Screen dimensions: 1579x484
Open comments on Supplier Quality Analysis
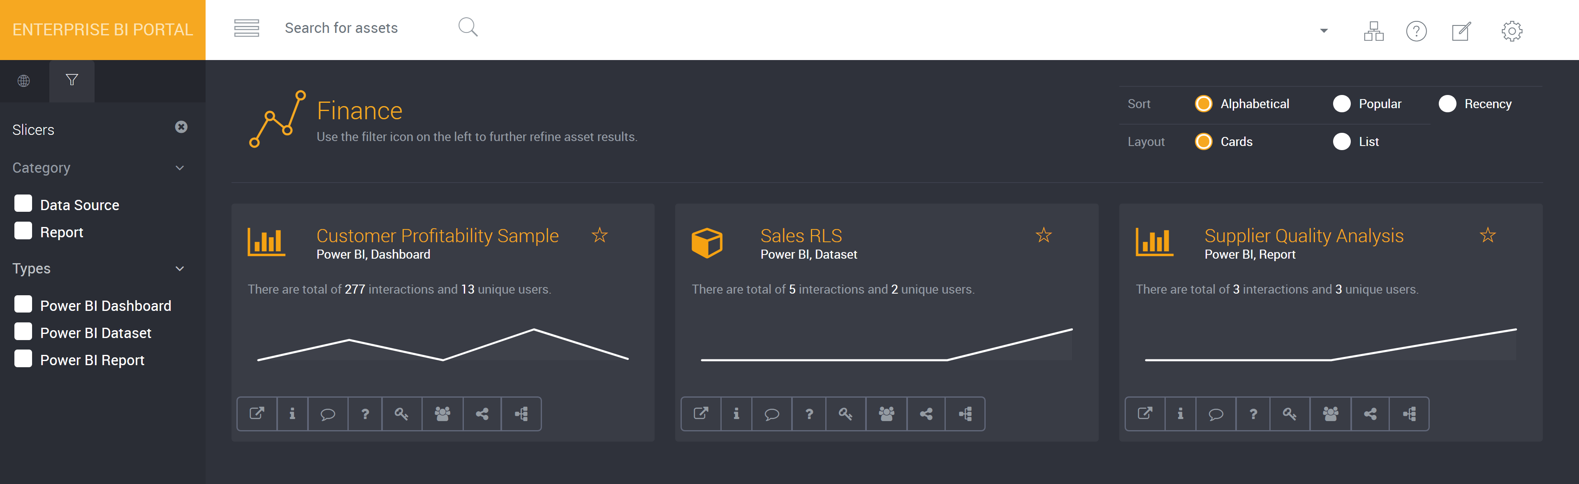click(x=1216, y=414)
